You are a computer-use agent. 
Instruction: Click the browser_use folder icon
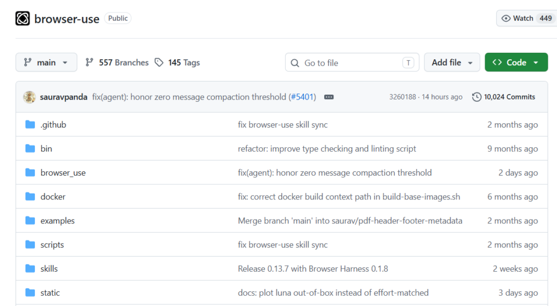coord(30,172)
